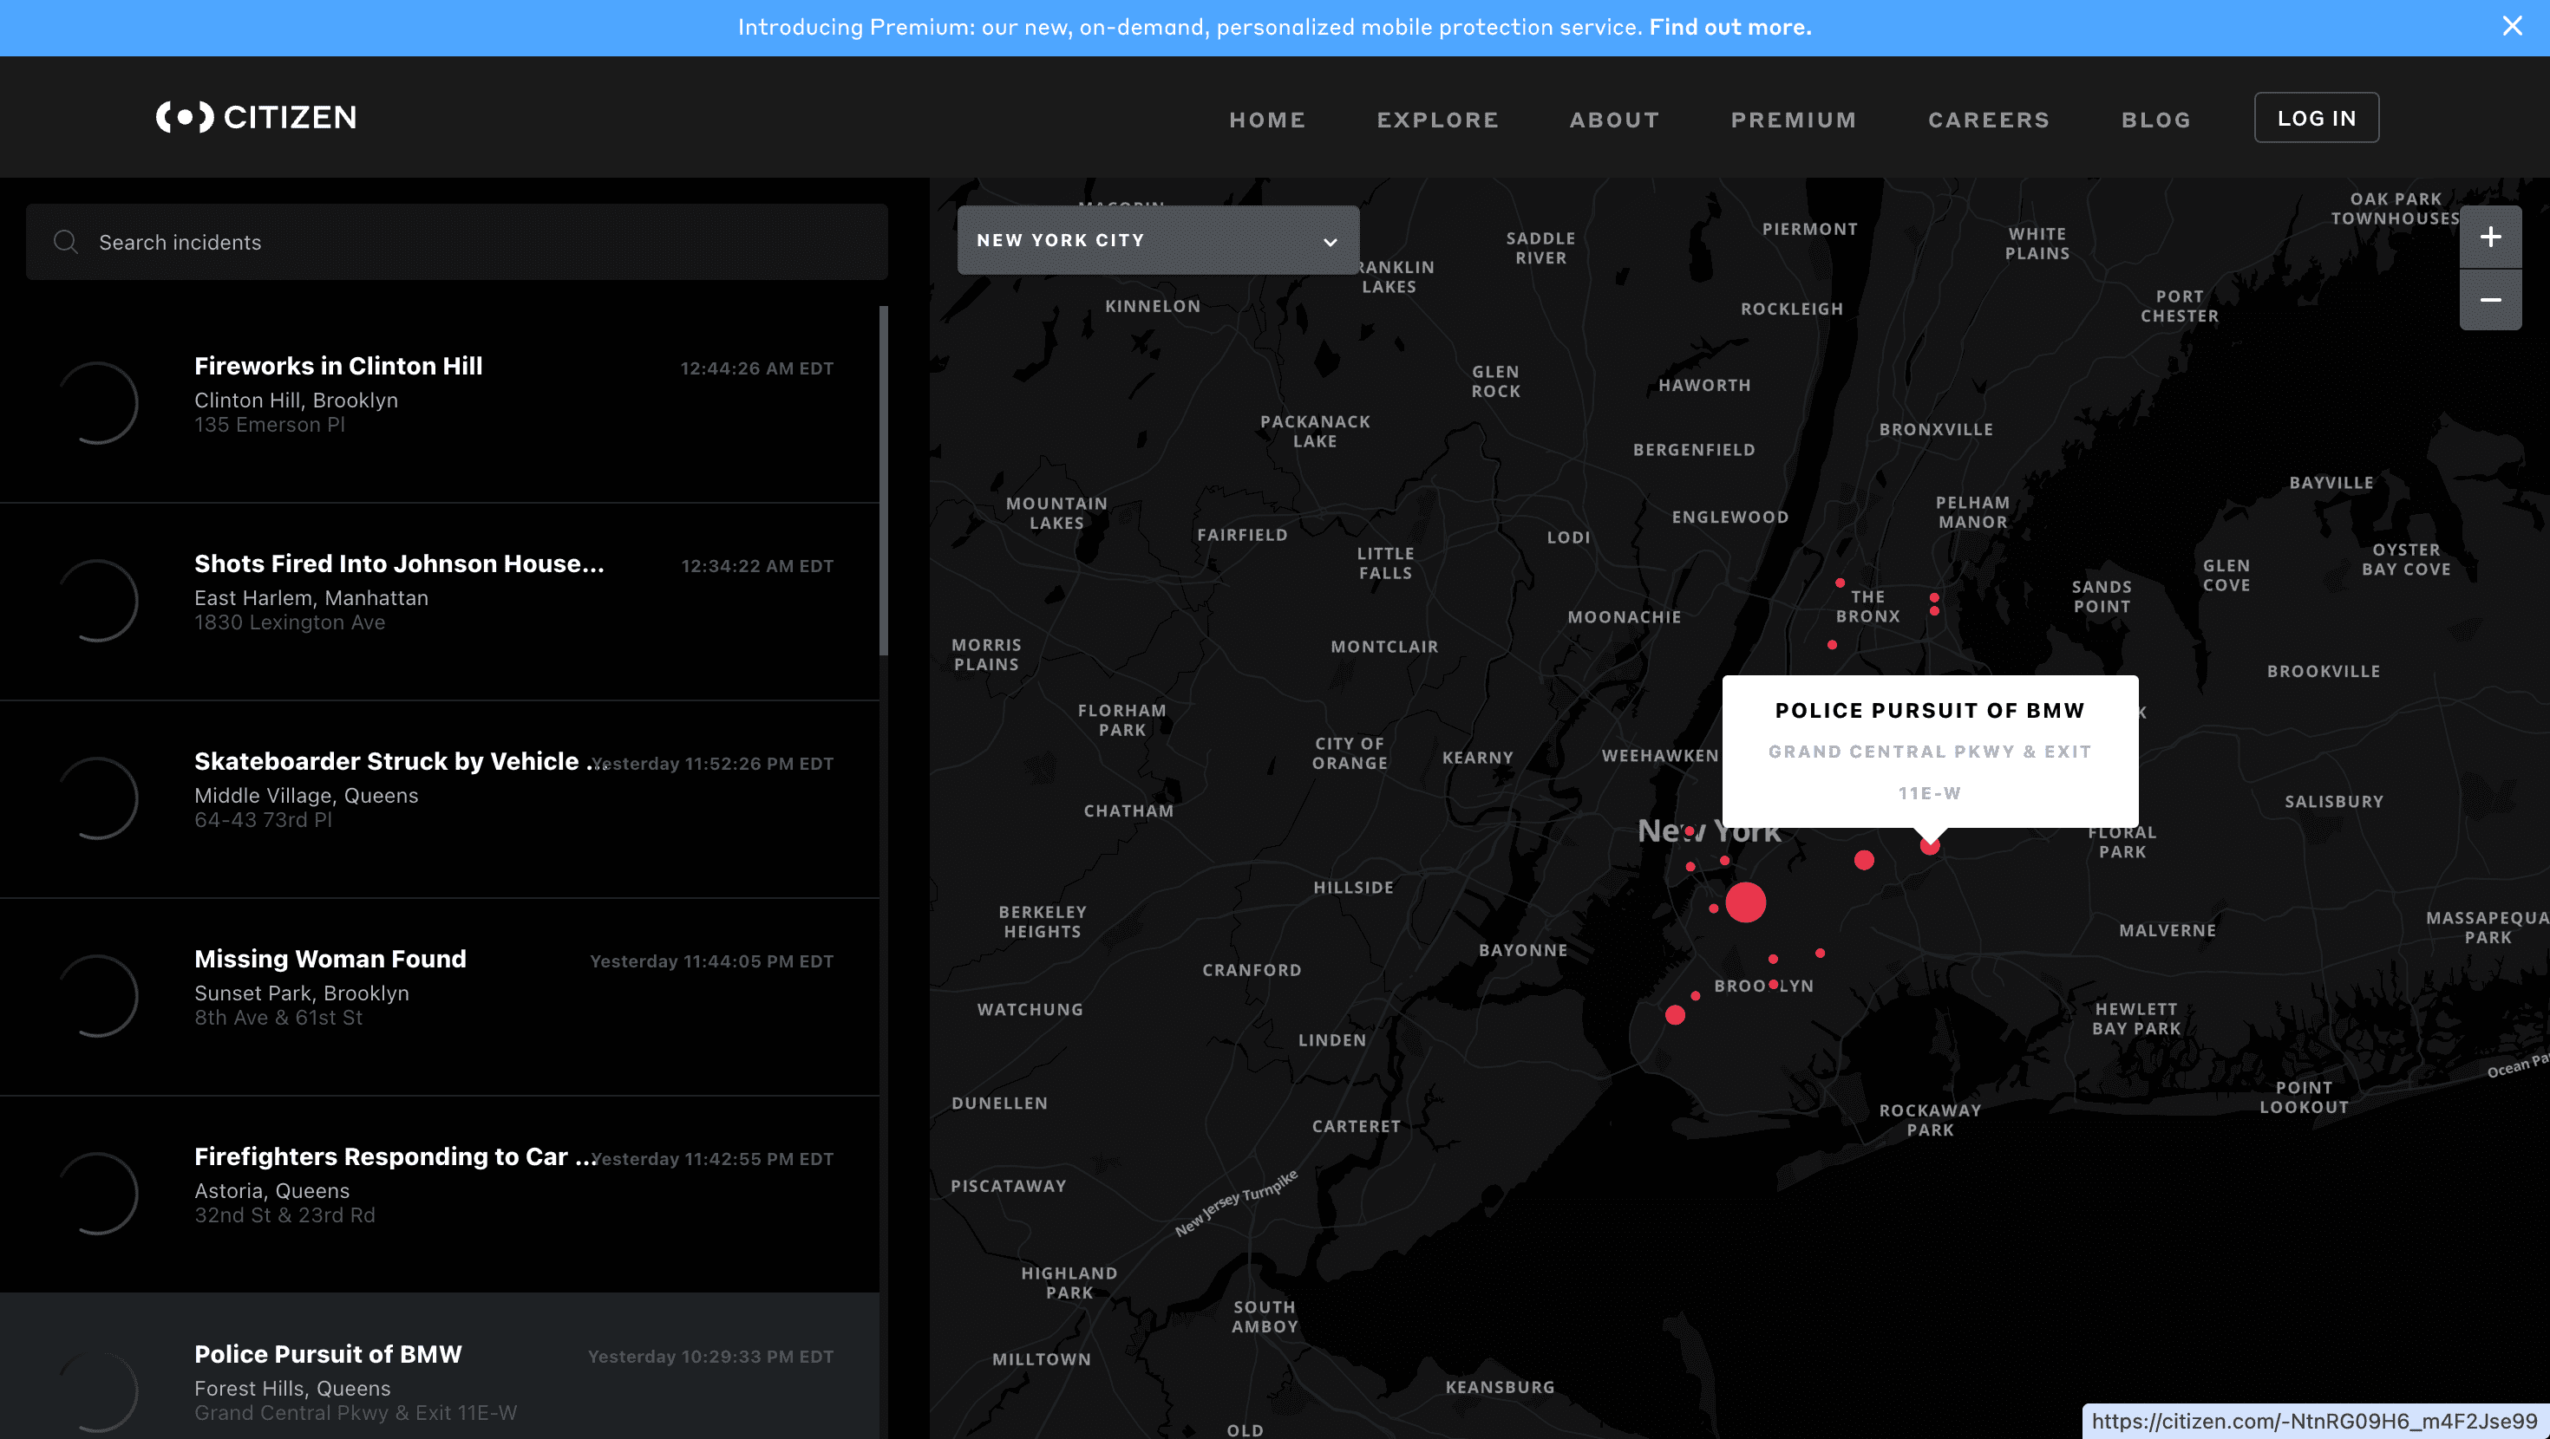
Task: Click the Police Pursuit of BMW map popup
Action: 1929,752
